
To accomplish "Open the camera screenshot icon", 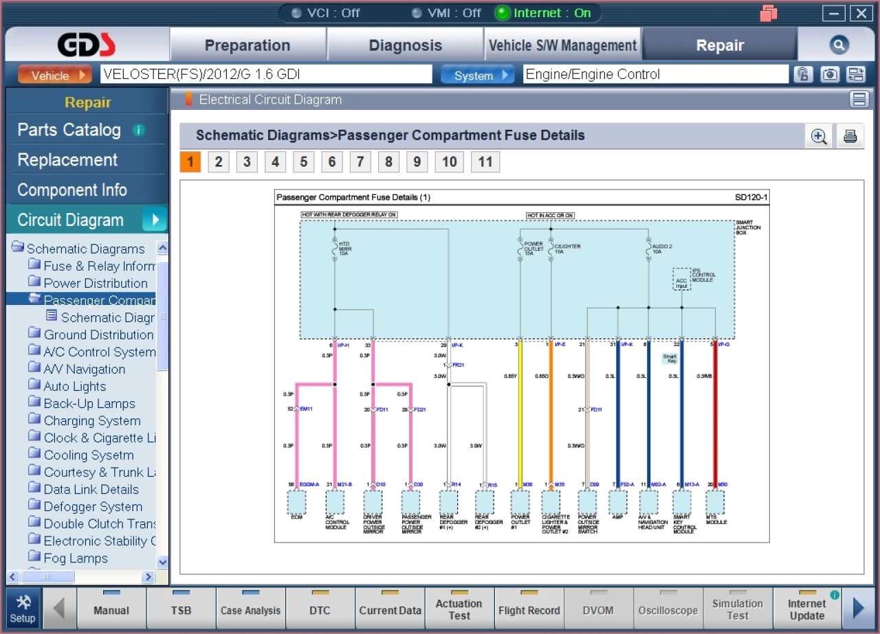I will tap(830, 74).
